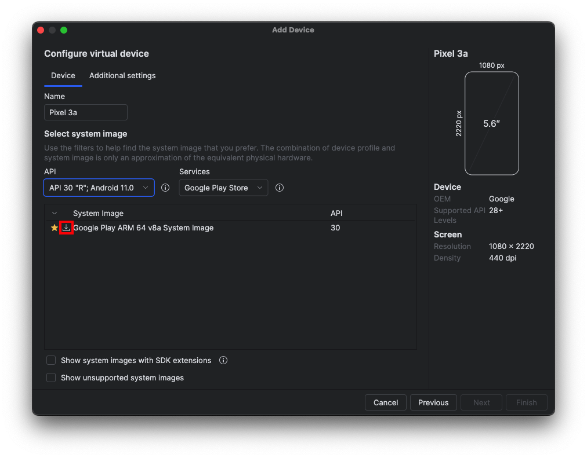Open info tooltip beside API dropdown
The height and width of the screenshot is (458, 587).
coord(165,188)
